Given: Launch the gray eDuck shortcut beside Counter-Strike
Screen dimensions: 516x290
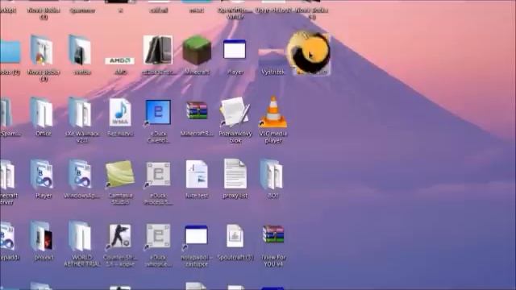Looking at the screenshot, I should [x=158, y=236].
